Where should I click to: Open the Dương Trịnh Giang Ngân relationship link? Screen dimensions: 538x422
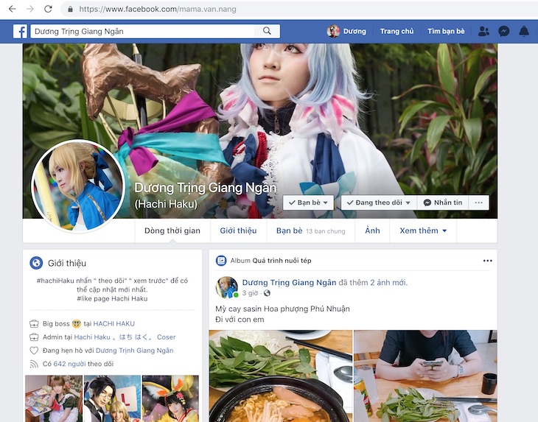point(134,351)
